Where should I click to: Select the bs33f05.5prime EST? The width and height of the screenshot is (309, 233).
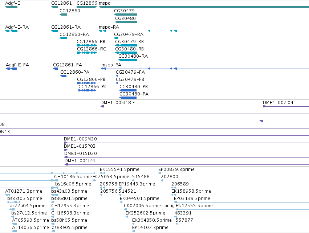click(x=14, y=202)
